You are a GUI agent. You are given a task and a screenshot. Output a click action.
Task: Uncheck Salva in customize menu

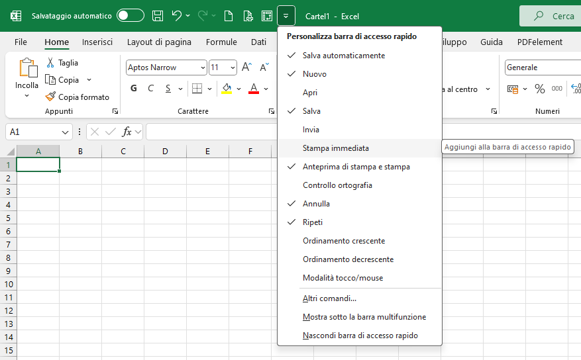360,111
